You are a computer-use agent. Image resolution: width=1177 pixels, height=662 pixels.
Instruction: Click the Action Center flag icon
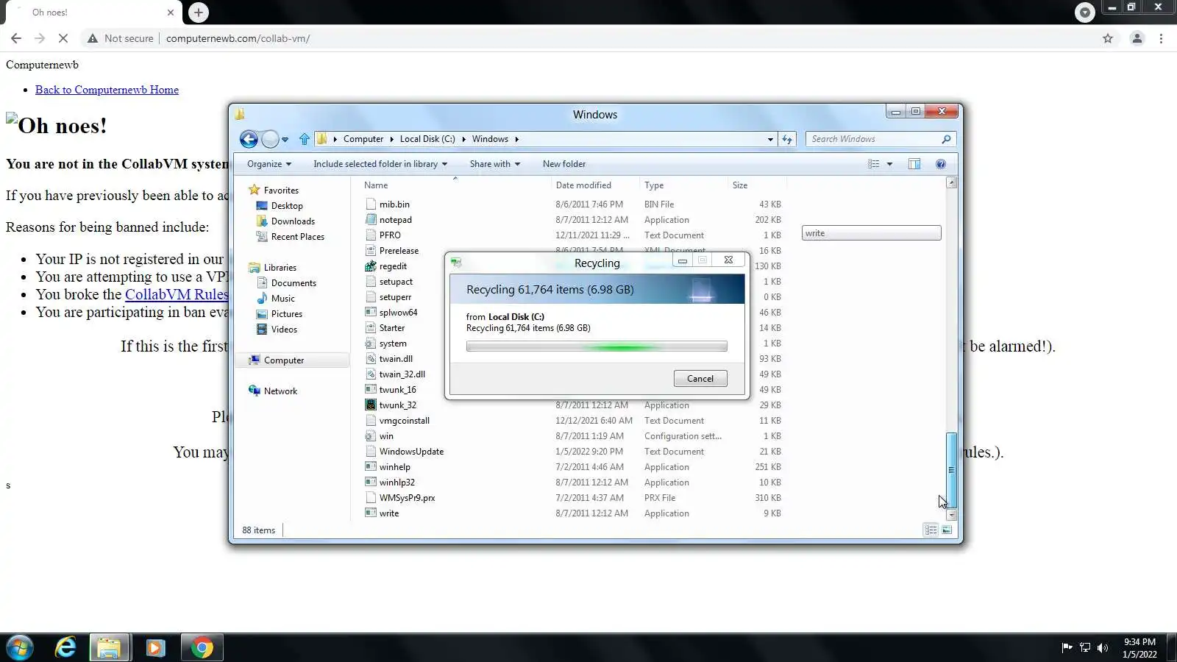1067,648
